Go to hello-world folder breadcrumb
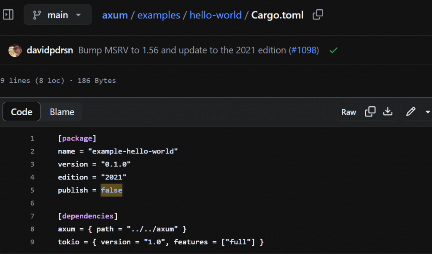The height and width of the screenshot is (254, 432). (x=216, y=15)
